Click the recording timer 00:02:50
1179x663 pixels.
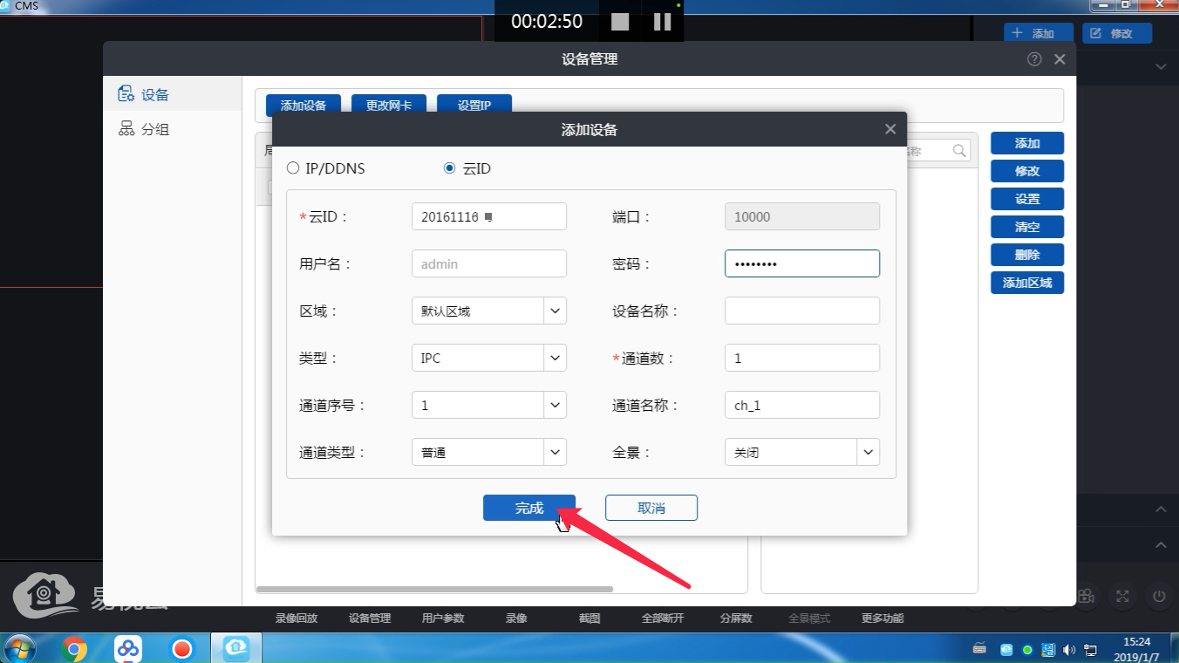click(x=547, y=22)
